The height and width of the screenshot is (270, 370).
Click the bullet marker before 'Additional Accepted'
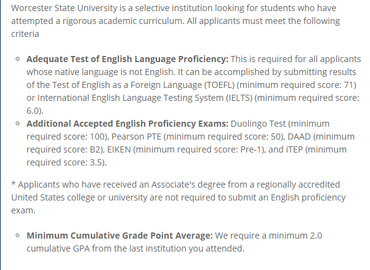[x=17, y=124]
